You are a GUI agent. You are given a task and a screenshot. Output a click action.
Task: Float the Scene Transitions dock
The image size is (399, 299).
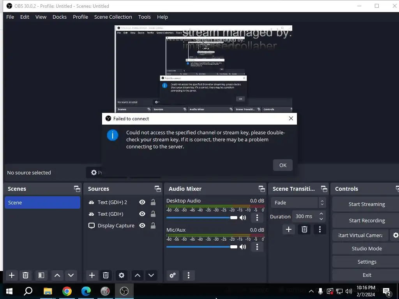pyautogui.click(x=324, y=189)
